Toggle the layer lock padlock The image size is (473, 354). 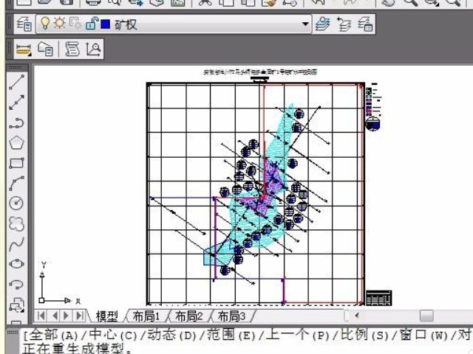[x=91, y=24]
